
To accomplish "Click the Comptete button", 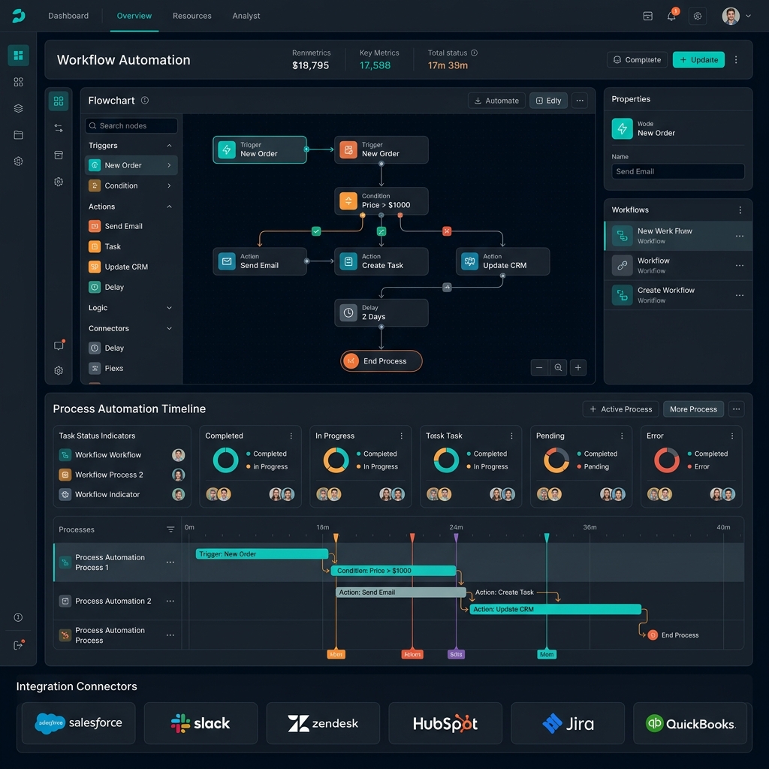I will (x=637, y=60).
